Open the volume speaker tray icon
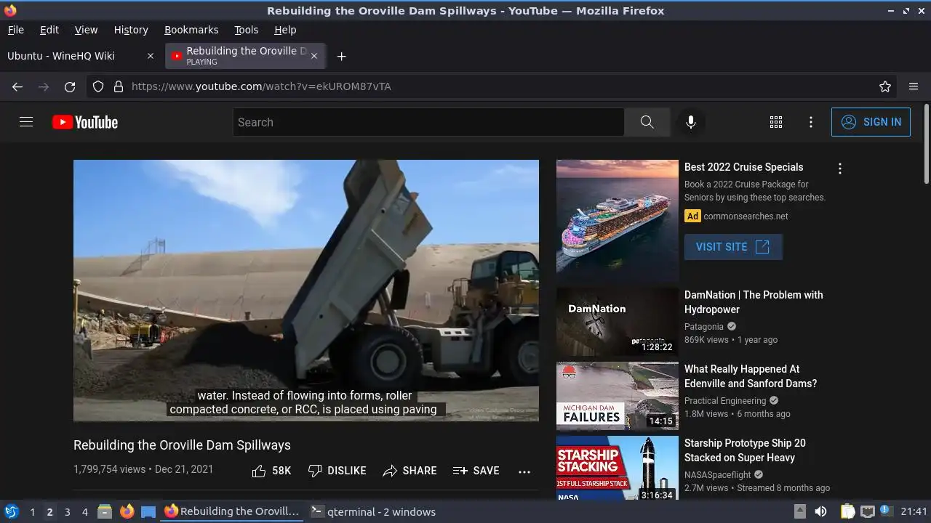Screen dimensions: 931x523 [820, 511]
